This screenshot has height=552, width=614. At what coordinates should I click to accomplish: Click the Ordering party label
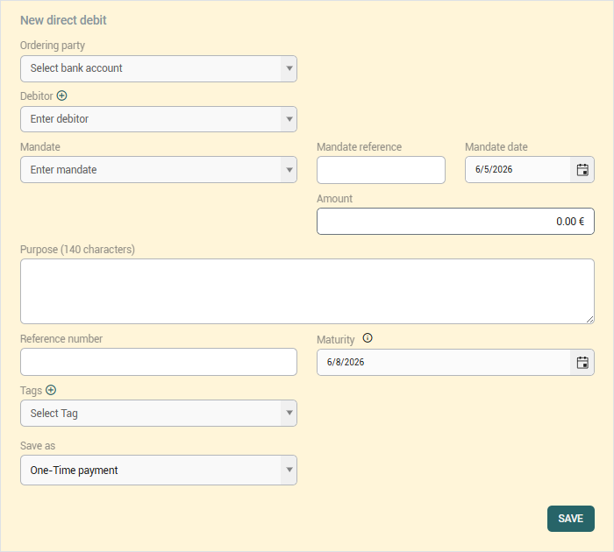(53, 46)
